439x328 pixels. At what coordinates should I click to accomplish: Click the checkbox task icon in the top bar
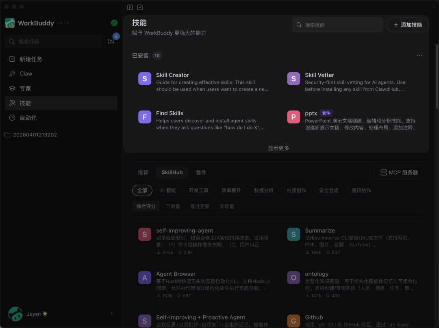pyautogui.click(x=140, y=7)
